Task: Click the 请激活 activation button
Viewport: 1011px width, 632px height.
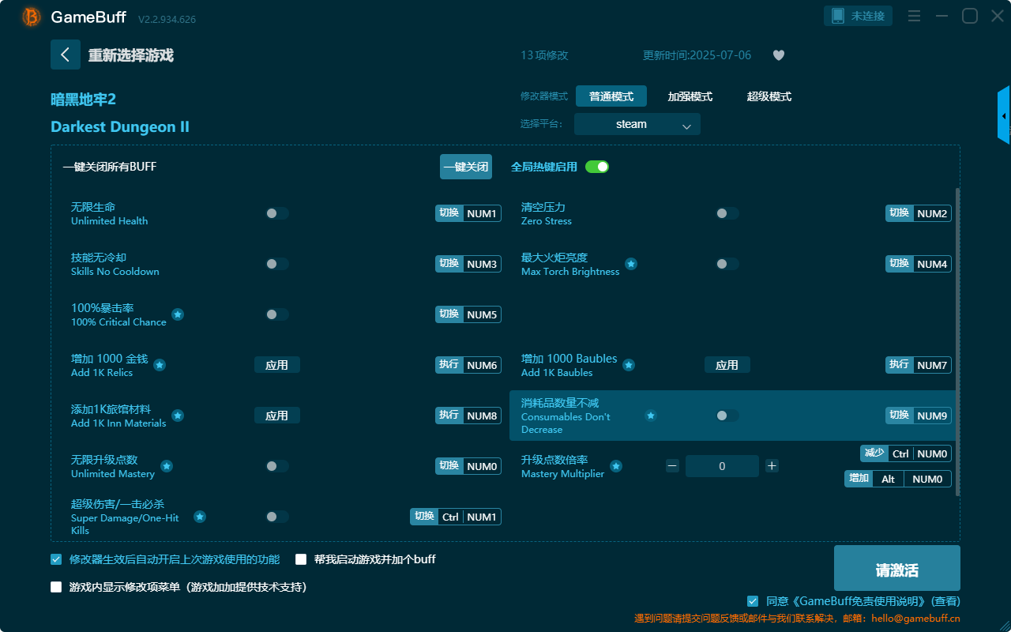Action: [896, 567]
